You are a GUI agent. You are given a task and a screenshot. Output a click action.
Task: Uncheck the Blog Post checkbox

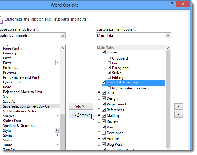click(104, 144)
